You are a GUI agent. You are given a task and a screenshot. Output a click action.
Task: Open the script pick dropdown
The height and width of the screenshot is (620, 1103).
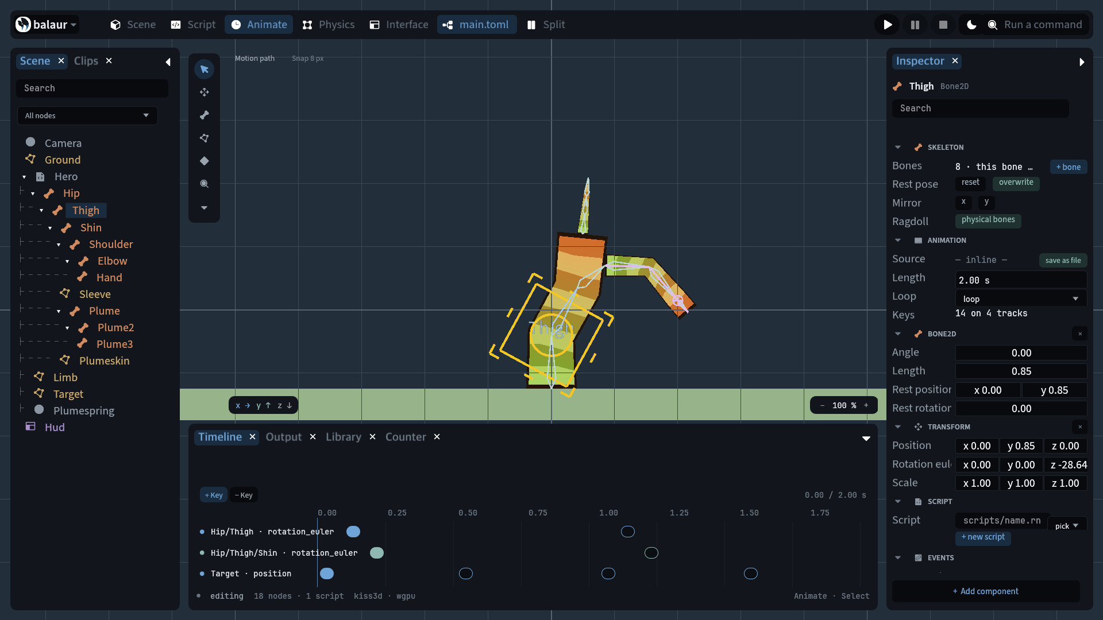pyautogui.click(x=1067, y=526)
